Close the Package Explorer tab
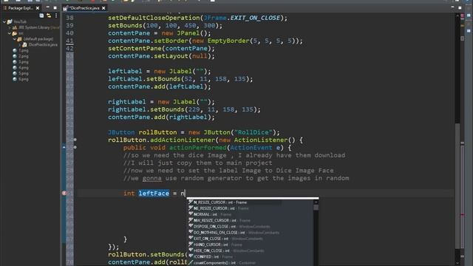Viewport: 473px width, 266px height. (x=38, y=8)
